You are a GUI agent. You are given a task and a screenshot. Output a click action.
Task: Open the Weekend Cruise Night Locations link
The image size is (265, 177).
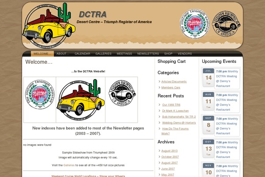click(88, 176)
